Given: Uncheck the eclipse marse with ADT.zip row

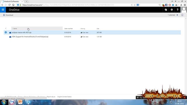Looking at the screenshot, I should tap(6, 32).
